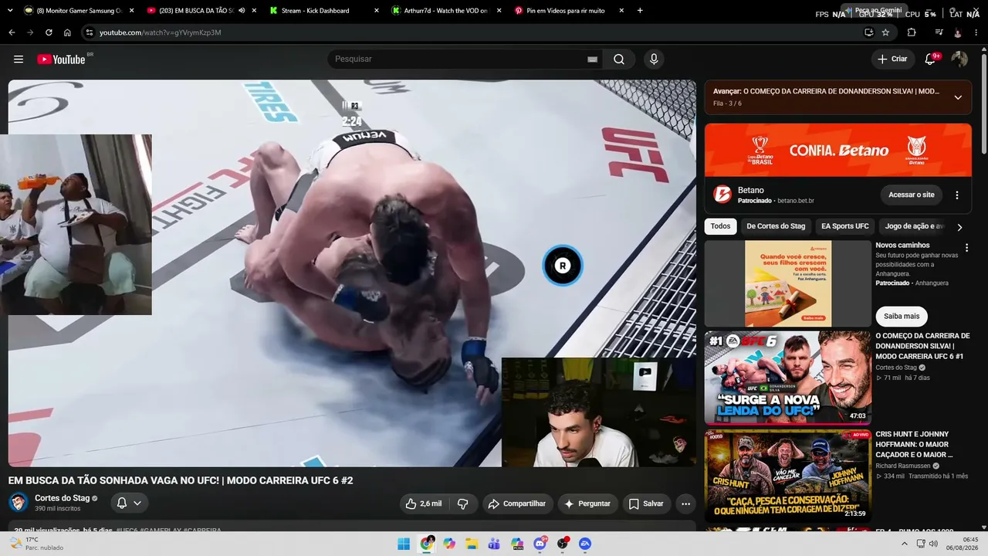
Task: Open weather widget showing 17°C
Action: click(x=36, y=544)
